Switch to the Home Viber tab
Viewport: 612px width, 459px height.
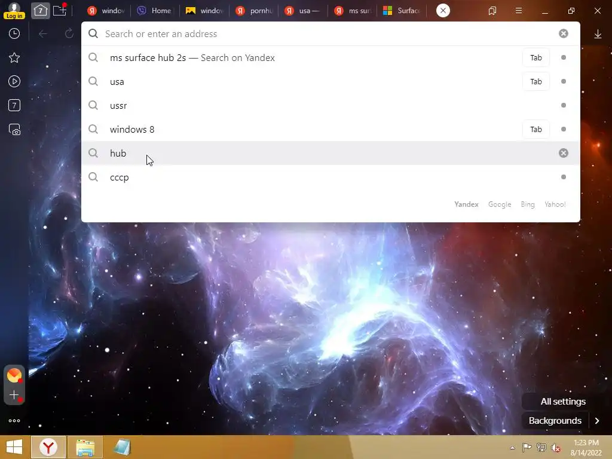155,11
